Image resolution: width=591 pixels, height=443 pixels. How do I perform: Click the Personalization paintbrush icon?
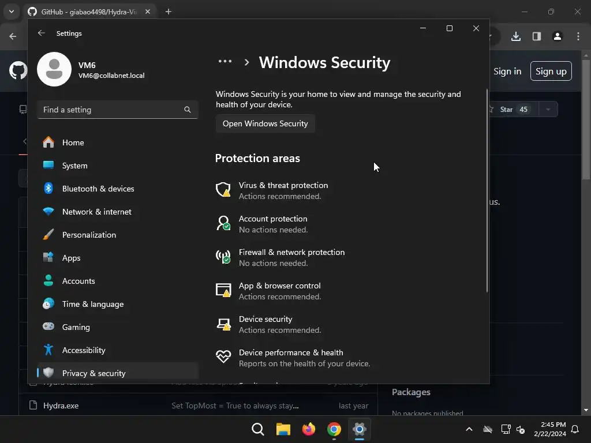(48, 234)
